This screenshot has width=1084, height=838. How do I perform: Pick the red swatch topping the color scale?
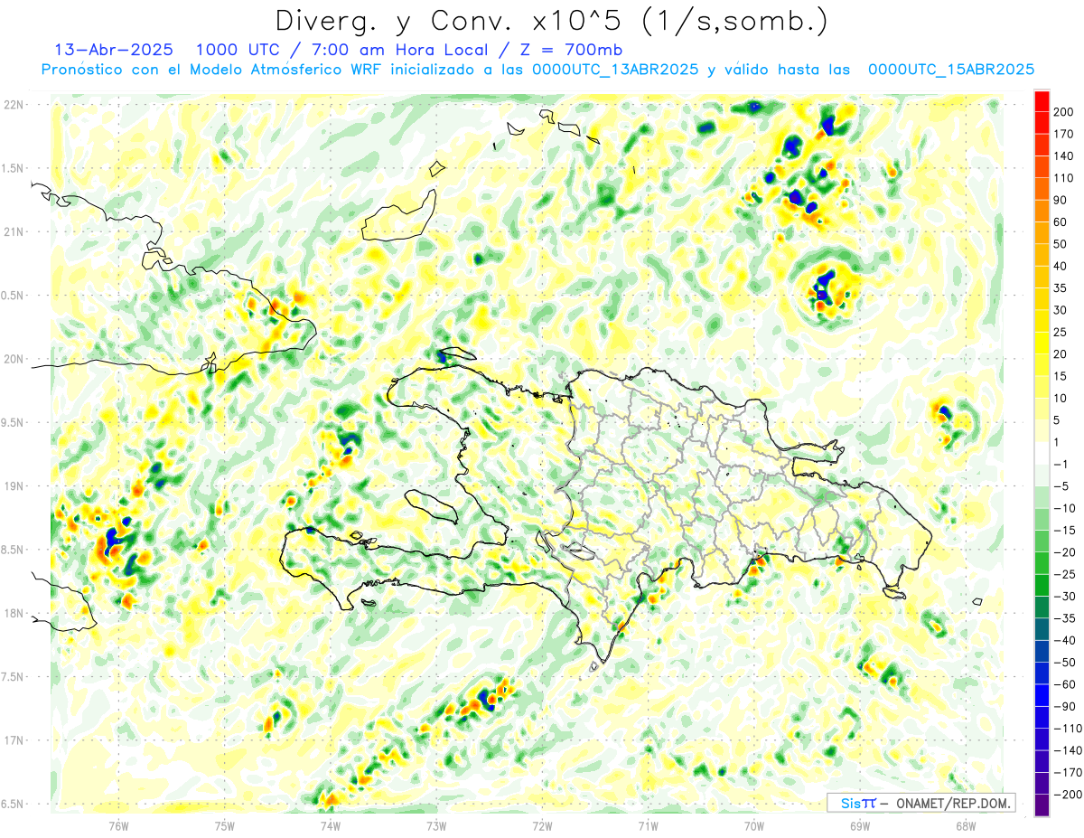1042,101
